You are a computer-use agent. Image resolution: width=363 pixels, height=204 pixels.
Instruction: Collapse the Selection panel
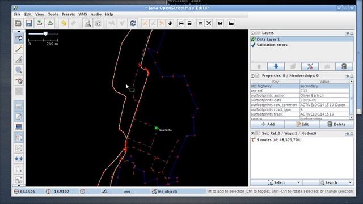(x=252, y=134)
